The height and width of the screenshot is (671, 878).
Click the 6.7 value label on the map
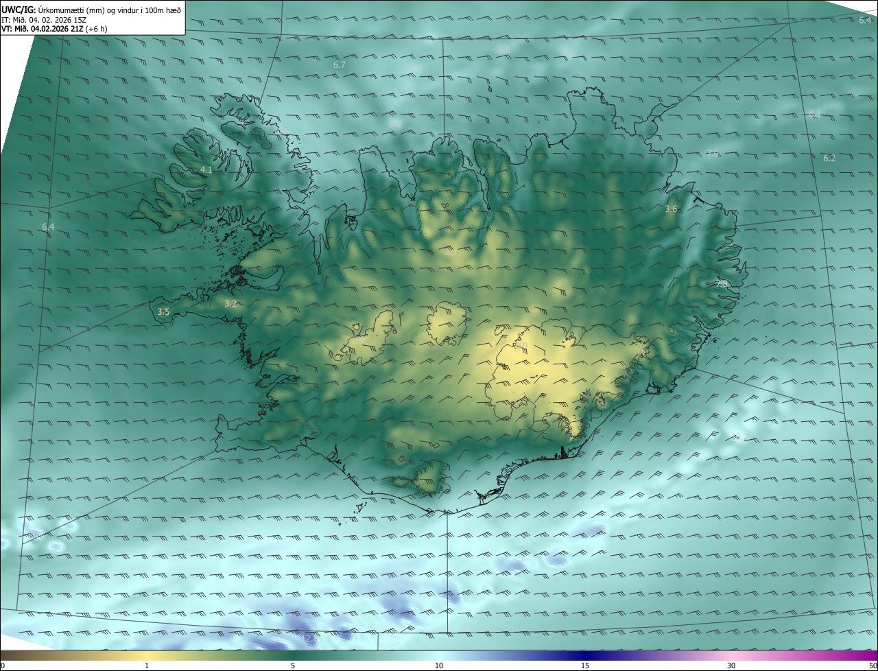click(339, 64)
